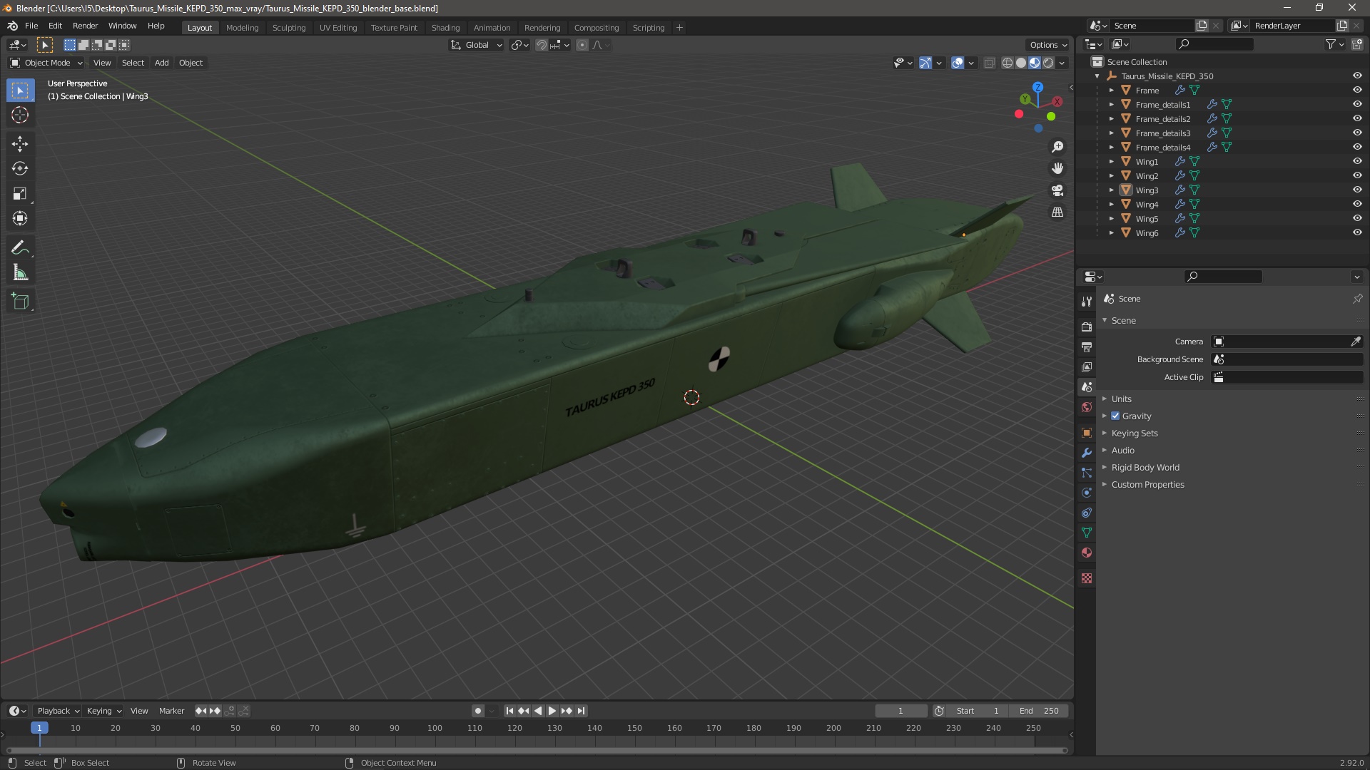Expand the Units panel

click(x=1121, y=399)
